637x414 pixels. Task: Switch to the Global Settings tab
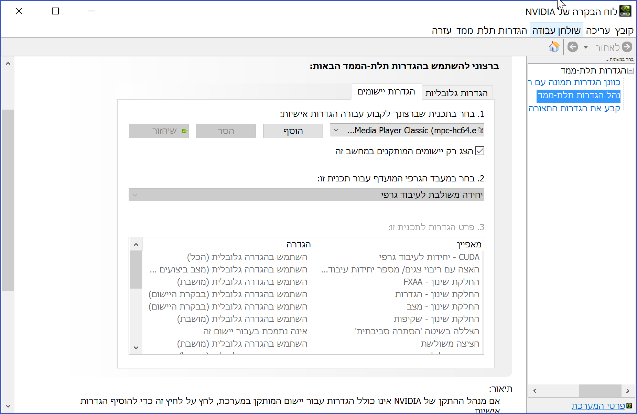(x=456, y=93)
